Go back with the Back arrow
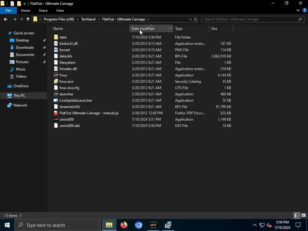The height and width of the screenshot is (231, 308). [x=6, y=19]
